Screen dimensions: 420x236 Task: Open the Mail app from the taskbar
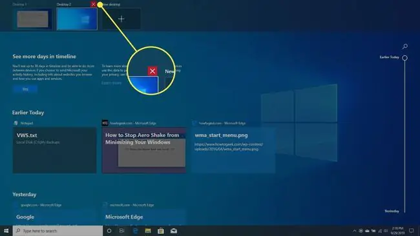[x=174, y=231]
